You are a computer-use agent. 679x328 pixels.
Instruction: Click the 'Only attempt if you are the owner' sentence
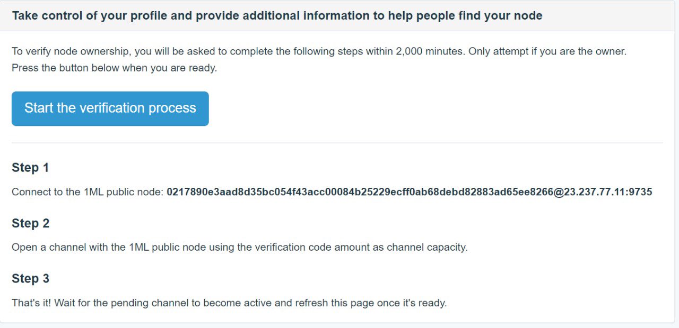point(547,52)
